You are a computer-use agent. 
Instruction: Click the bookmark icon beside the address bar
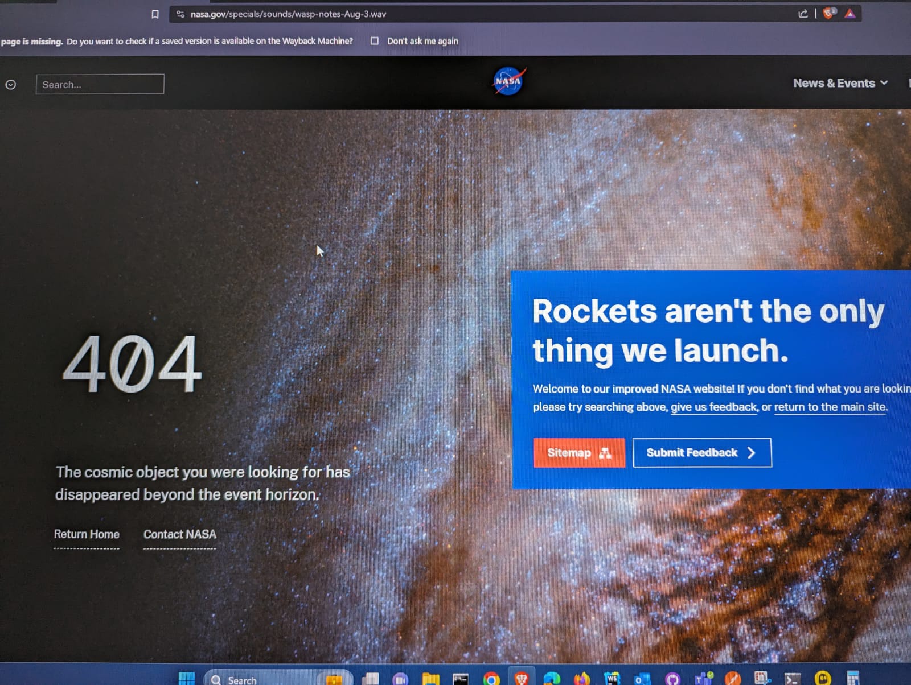pos(155,14)
